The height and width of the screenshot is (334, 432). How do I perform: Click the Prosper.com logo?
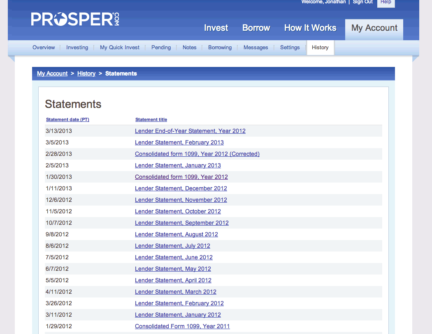(x=75, y=20)
